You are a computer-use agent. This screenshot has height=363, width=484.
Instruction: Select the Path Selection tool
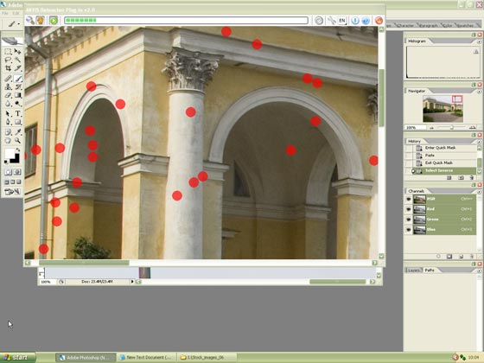pyautogui.click(x=8, y=114)
